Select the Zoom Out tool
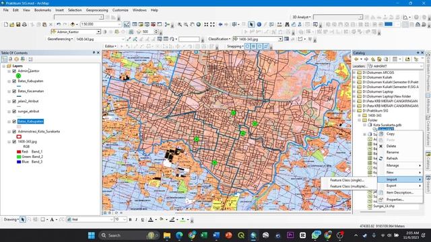The height and width of the screenshot is (242, 431). [x=186, y=24]
